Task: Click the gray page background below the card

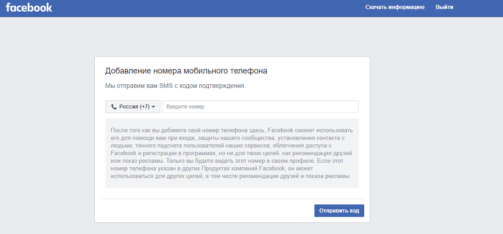Action: pyautogui.click(x=232, y=229)
